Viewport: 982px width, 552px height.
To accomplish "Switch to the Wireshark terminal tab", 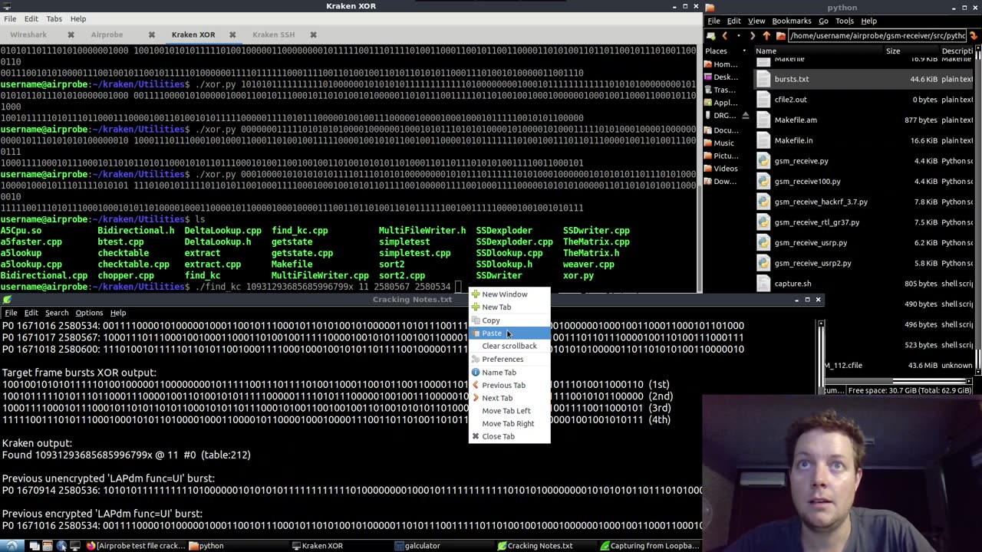I will [28, 34].
